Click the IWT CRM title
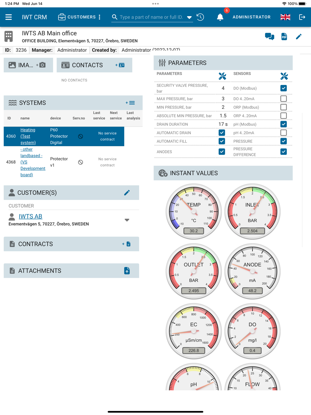 pos(35,17)
